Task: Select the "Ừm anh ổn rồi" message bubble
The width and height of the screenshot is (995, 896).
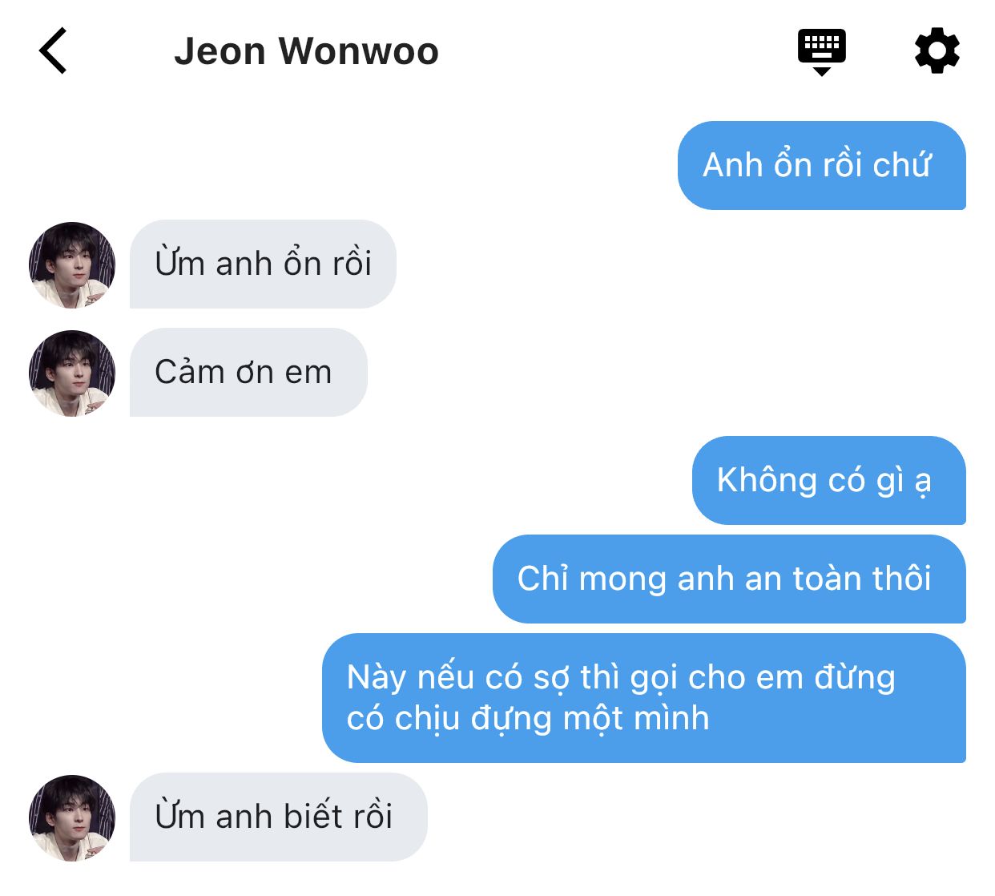Action: (x=263, y=264)
